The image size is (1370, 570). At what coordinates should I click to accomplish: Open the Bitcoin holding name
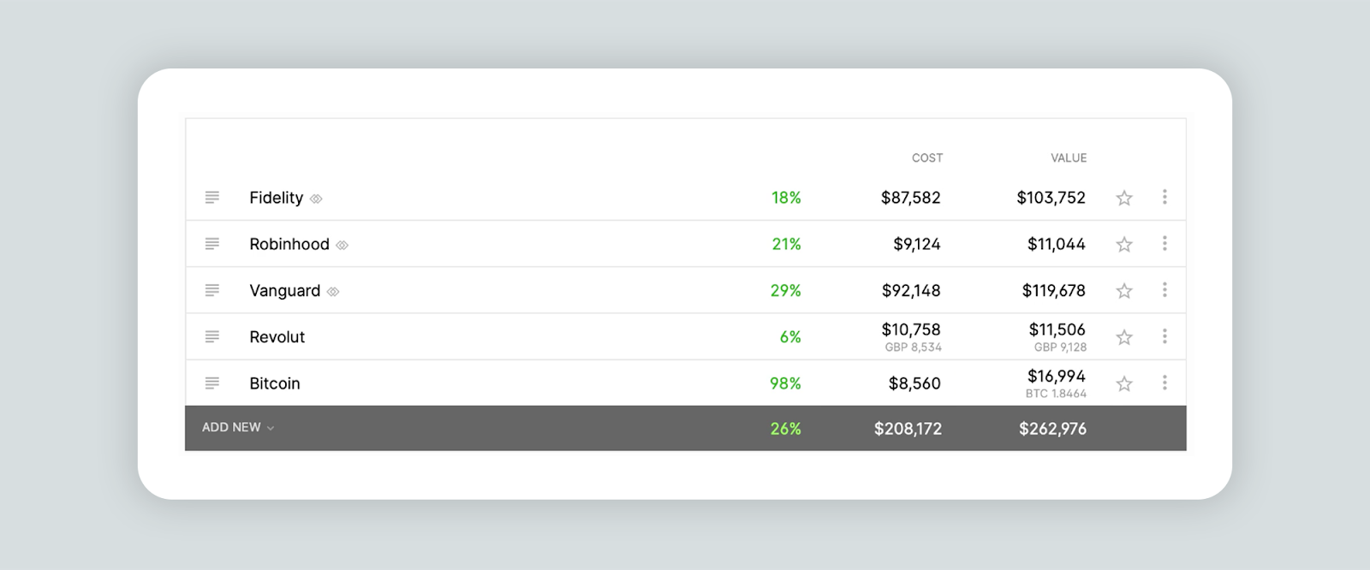(275, 383)
